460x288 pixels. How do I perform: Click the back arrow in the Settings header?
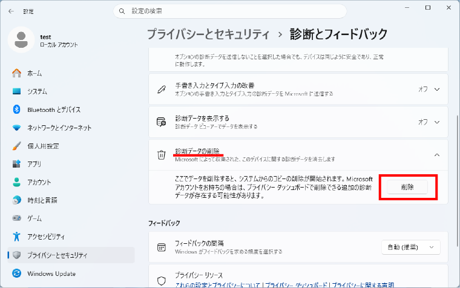click(11, 11)
